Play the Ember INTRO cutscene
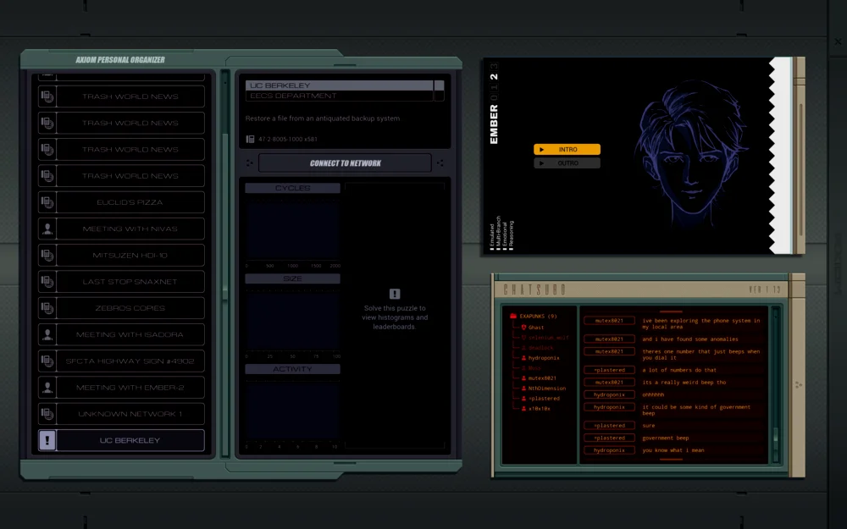The height and width of the screenshot is (529, 847). click(x=567, y=150)
